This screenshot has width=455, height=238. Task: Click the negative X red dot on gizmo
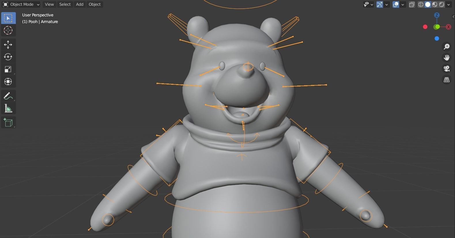click(x=425, y=27)
